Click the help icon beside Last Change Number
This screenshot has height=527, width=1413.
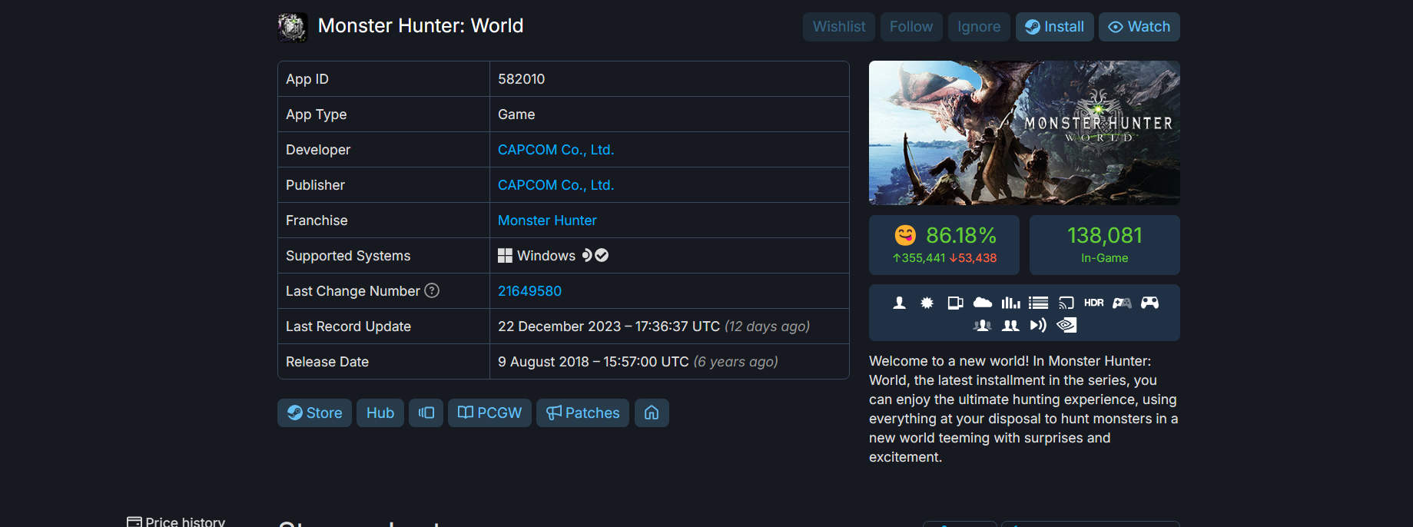432,290
